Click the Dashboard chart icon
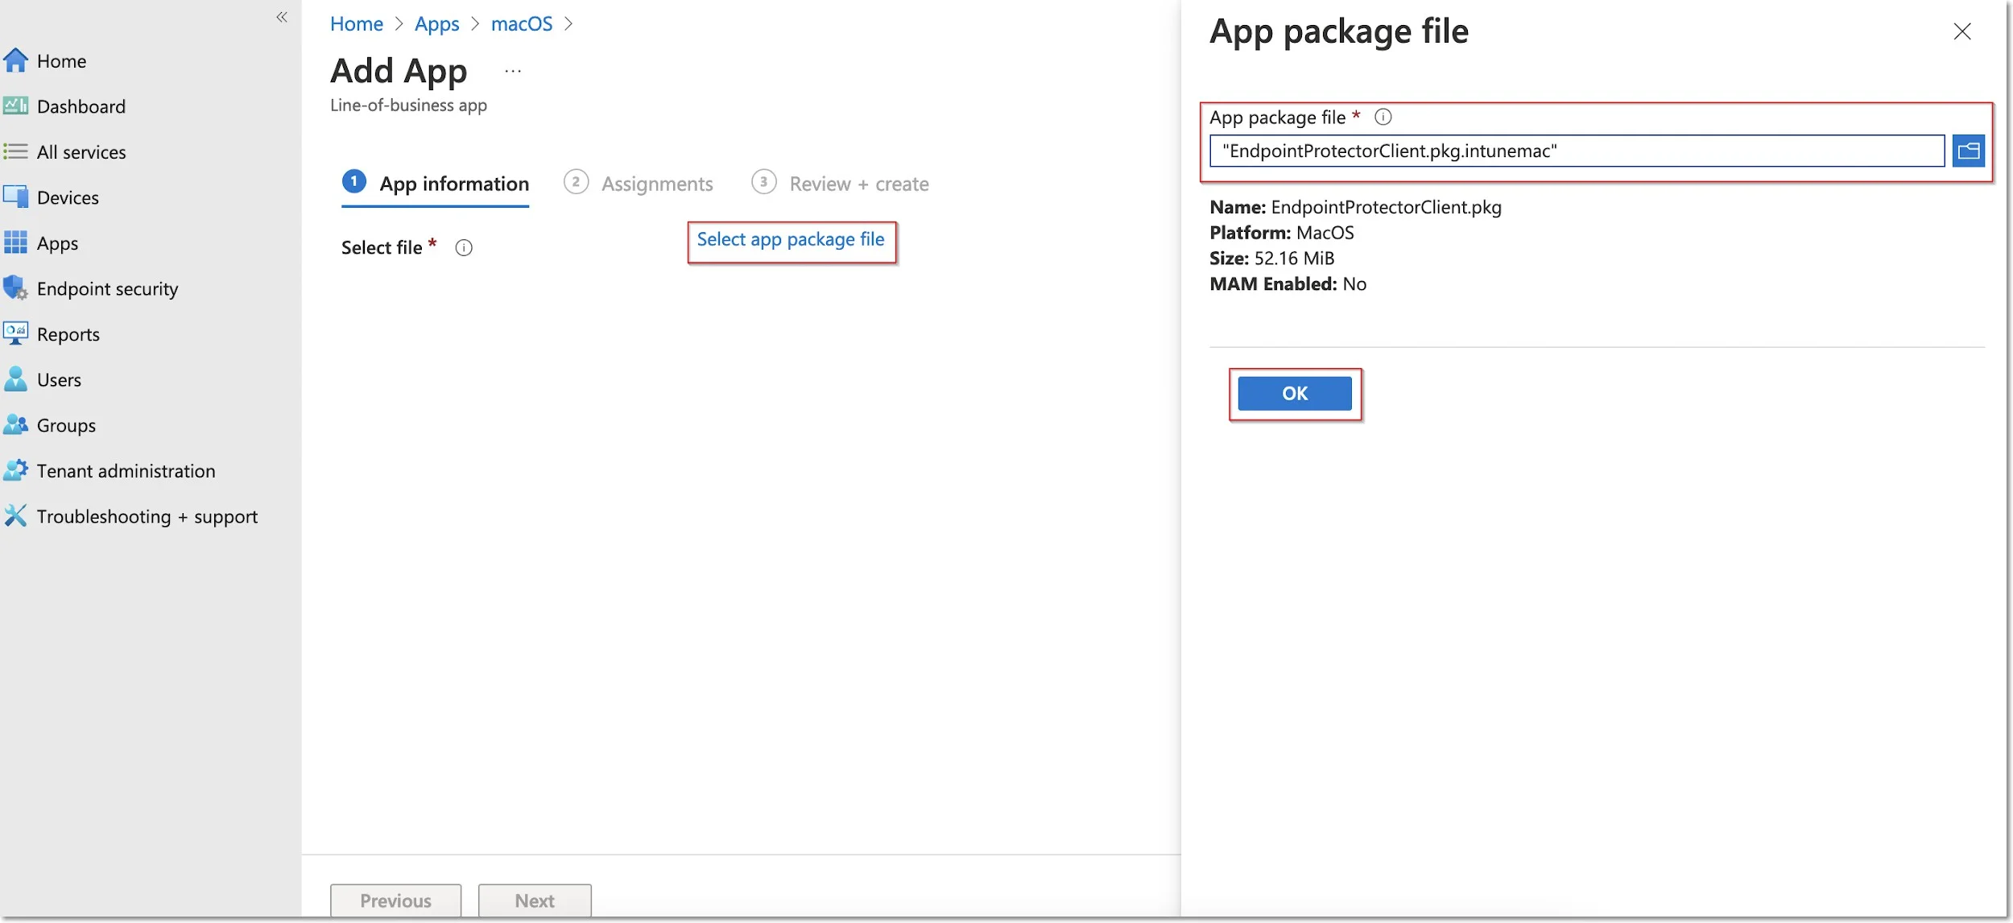 pos(16,106)
